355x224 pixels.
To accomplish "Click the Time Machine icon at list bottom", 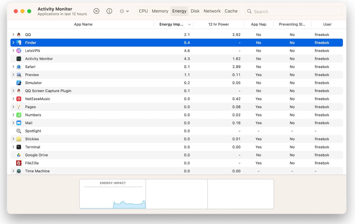I will coord(19,171).
